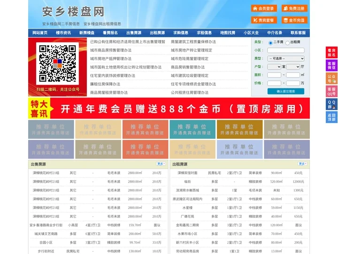This screenshot has height=254, width=338.
Task: Open the 深柳宾馆对面 rental listing
Action: [x=187, y=173]
